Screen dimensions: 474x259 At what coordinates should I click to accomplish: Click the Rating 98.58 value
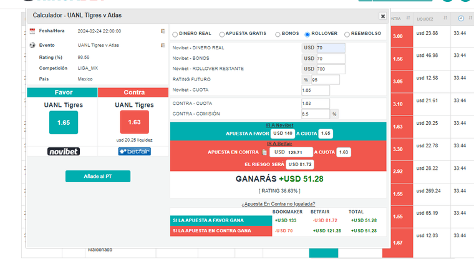pos(84,57)
